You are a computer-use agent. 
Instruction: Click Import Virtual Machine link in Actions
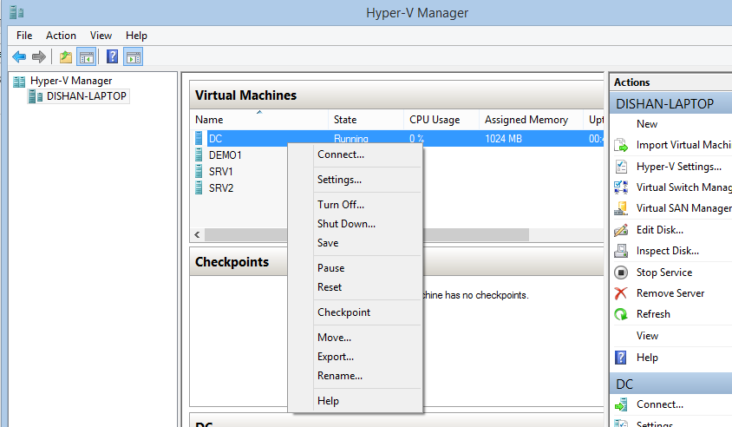coord(684,145)
